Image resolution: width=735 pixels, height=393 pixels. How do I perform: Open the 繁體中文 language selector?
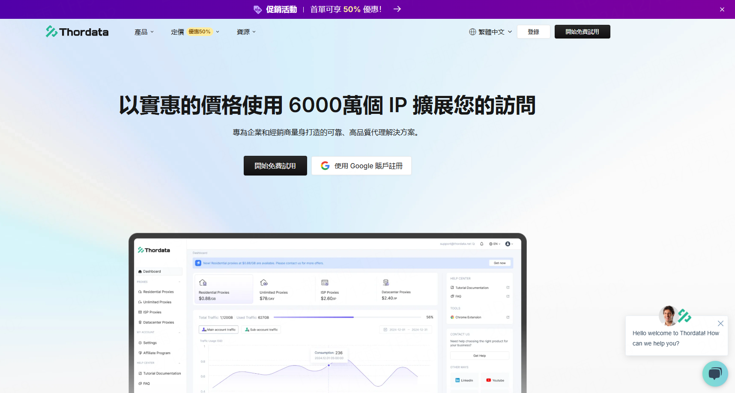coord(490,32)
